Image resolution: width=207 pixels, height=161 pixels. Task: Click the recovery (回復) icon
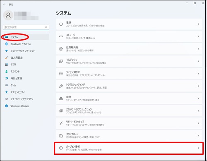click(x=61, y=99)
